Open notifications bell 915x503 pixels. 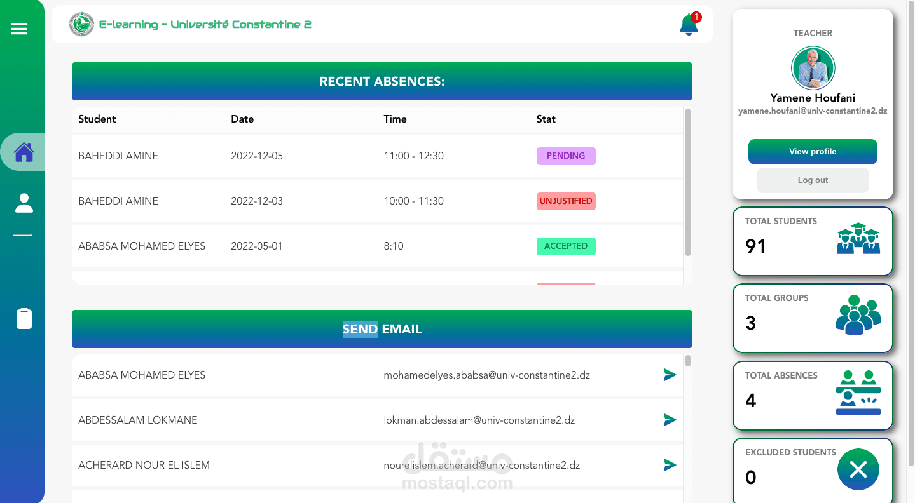[689, 24]
